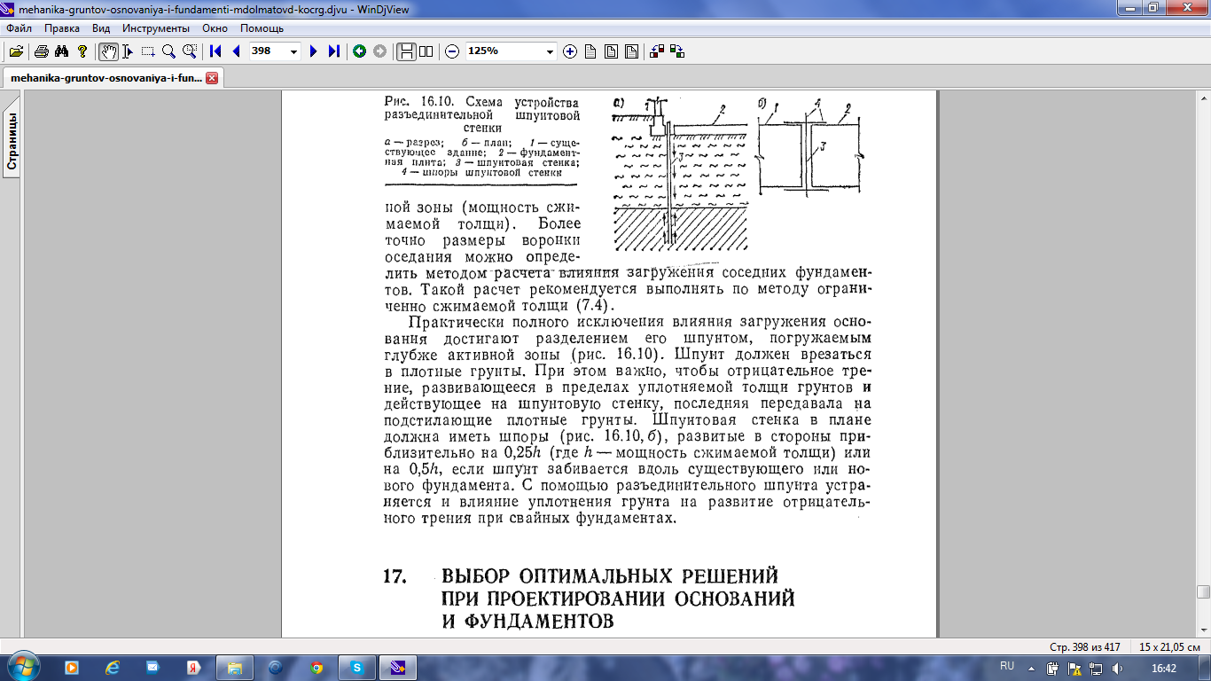Click the system clock 16:42
Viewport: 1211px width, 681px height.
[x=1163, y=667]
